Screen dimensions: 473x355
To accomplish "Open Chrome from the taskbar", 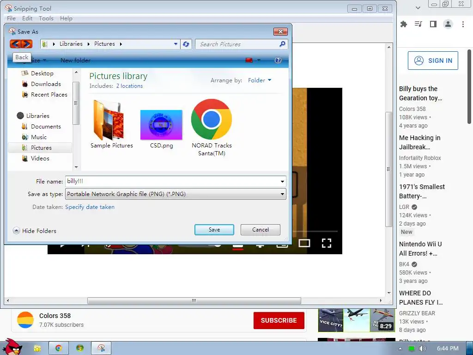I will click(59, 348).
